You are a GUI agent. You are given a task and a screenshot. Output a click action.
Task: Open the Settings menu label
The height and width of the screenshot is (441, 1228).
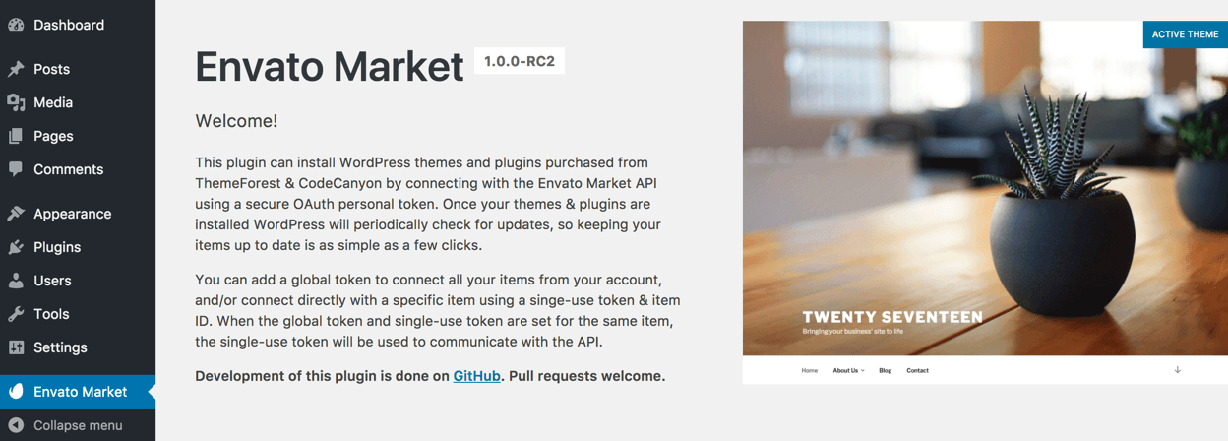pos(60,347)
